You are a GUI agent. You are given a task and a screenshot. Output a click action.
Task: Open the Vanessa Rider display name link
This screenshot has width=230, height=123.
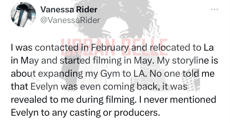point(69,10)
